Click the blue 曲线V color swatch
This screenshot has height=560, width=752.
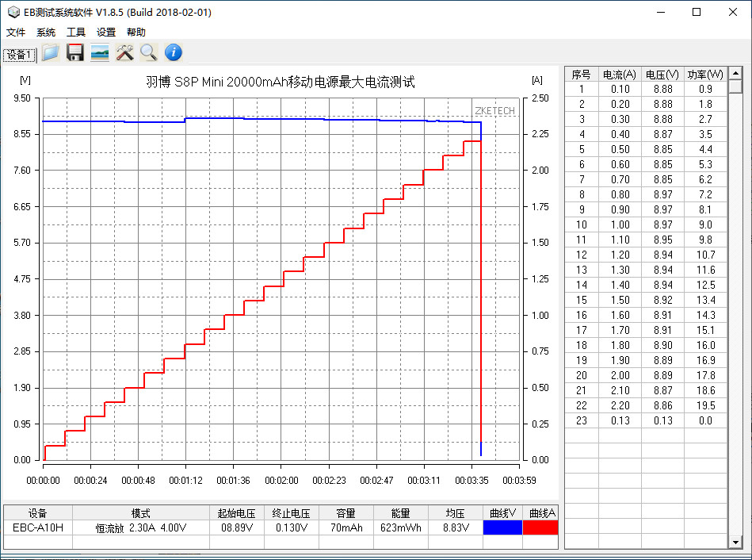pyautogui.click(x=502, y=527)
